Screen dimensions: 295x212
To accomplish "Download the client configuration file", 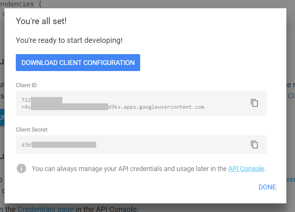I will click(78, 63).
